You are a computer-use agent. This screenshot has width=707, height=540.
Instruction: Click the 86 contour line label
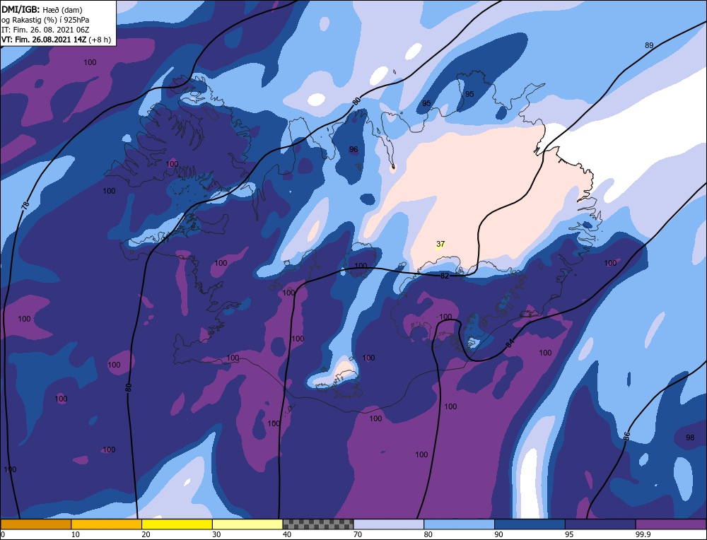click(626, 435)
